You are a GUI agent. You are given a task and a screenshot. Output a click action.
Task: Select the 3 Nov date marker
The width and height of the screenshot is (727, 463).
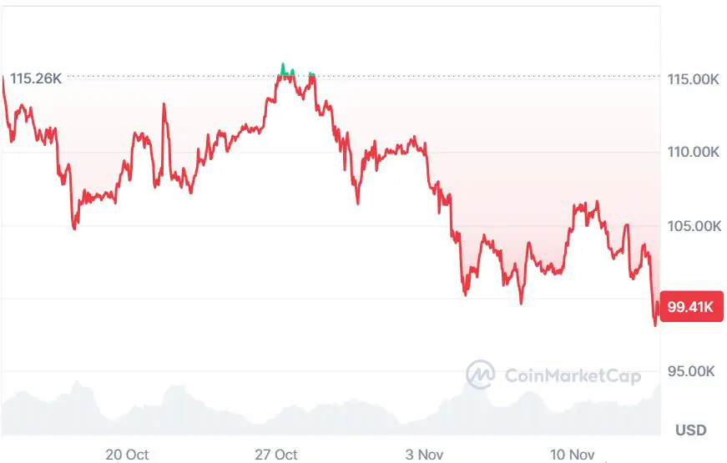(x=424, y=454)
